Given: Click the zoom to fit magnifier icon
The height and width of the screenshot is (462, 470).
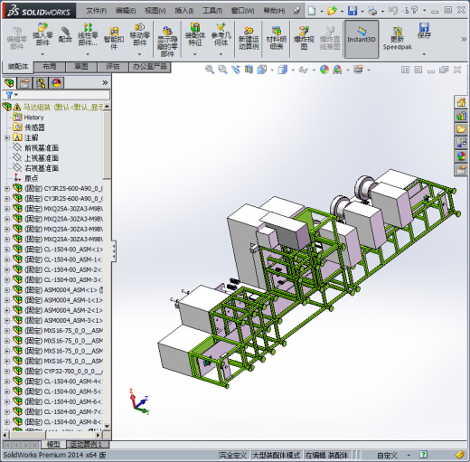Looking at the screenshot, I should coord(210,70).
